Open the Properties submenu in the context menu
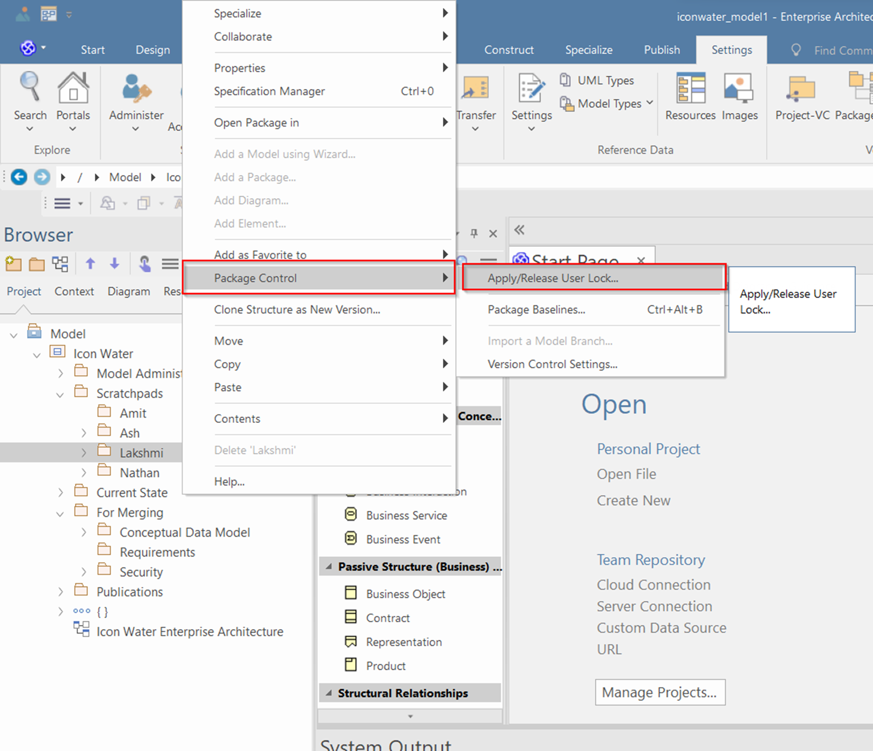The height and width of the screenshot is (751, 873). pyautogui.click(x=319, y=68)
